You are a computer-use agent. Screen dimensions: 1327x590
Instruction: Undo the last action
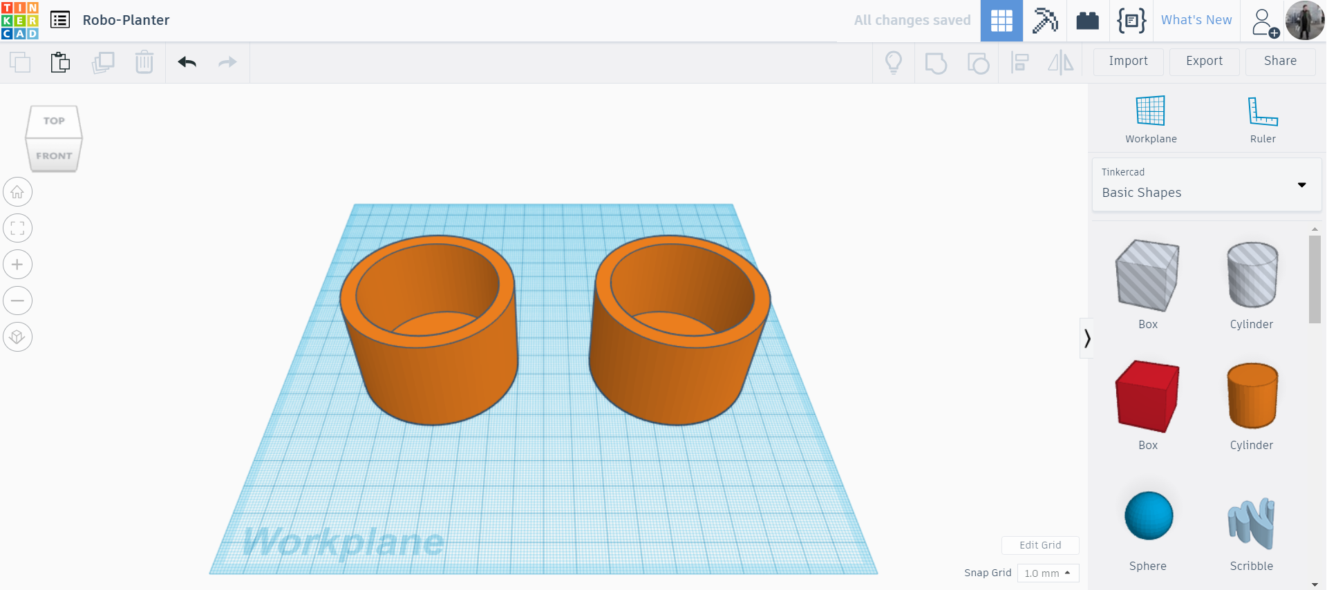(187, 62)
